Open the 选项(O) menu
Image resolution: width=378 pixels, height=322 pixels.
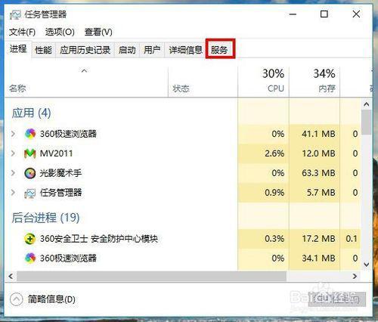click(x=60, y=32)
